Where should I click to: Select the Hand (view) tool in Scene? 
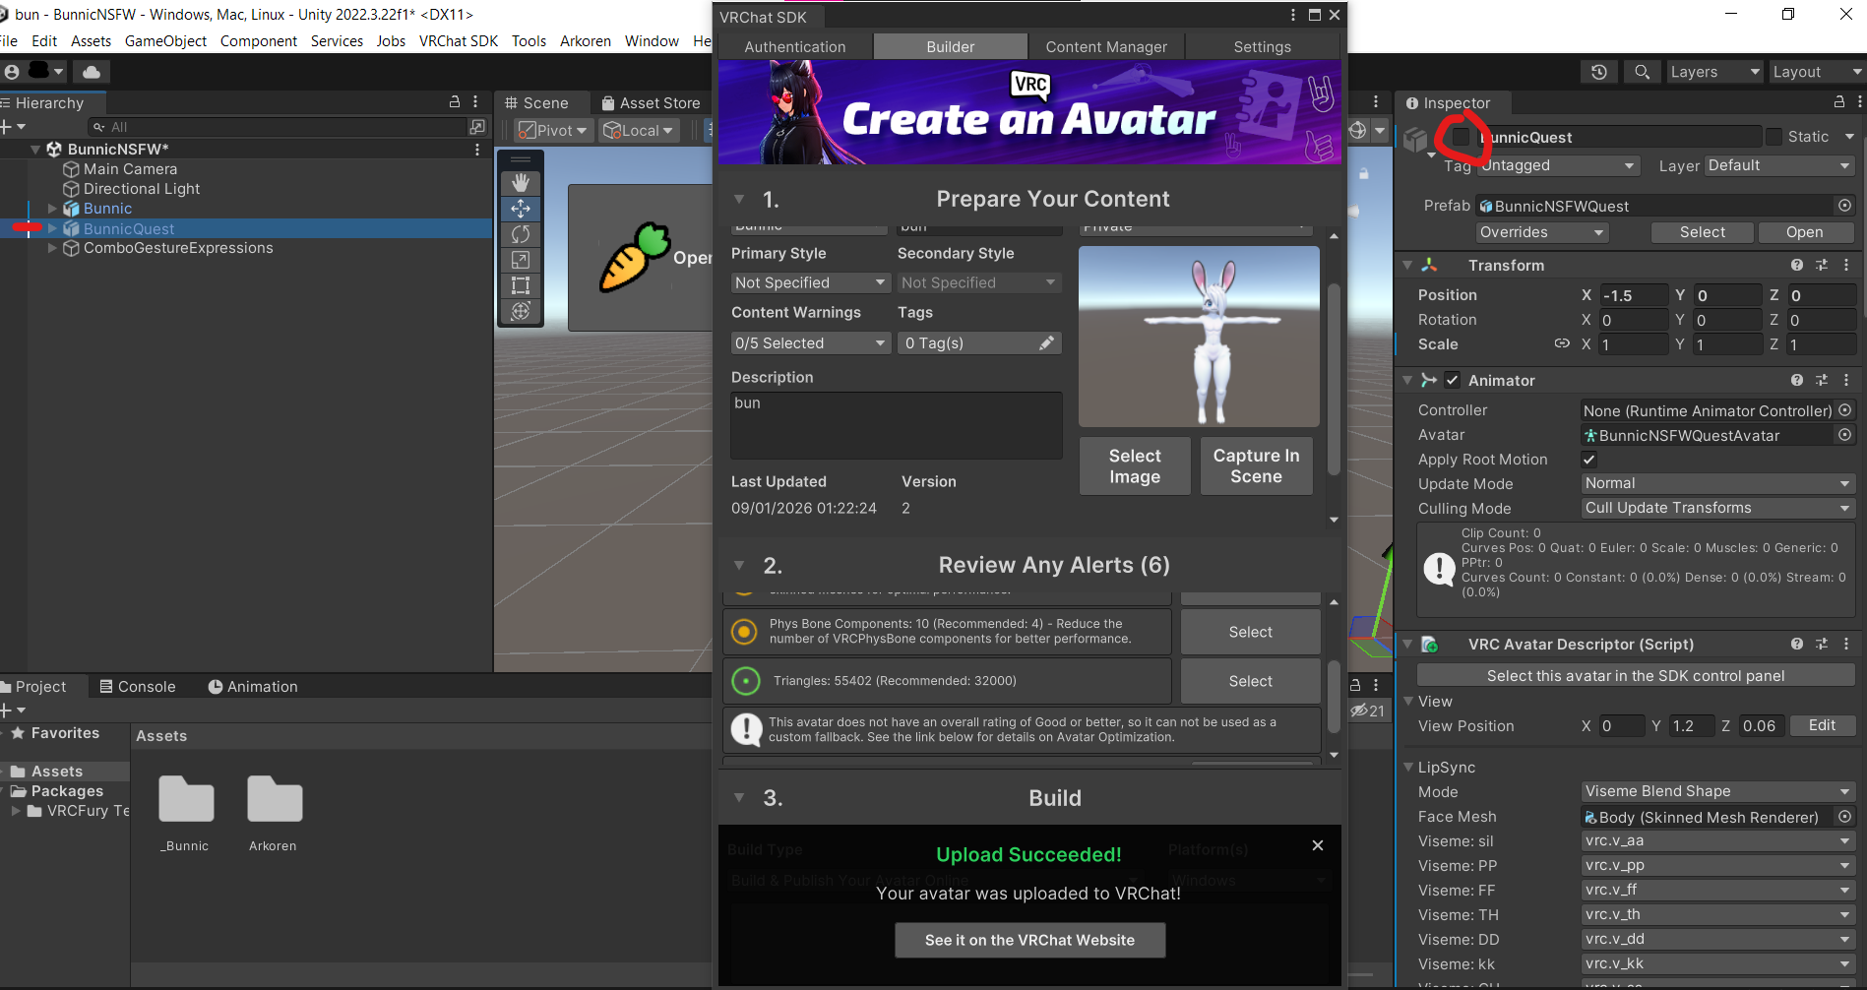pos(521,183)
